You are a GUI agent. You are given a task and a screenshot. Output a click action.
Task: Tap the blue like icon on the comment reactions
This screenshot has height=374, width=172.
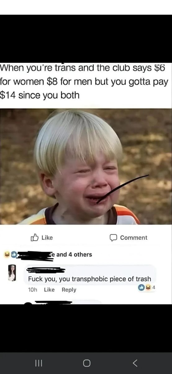[x=142, y=288]
